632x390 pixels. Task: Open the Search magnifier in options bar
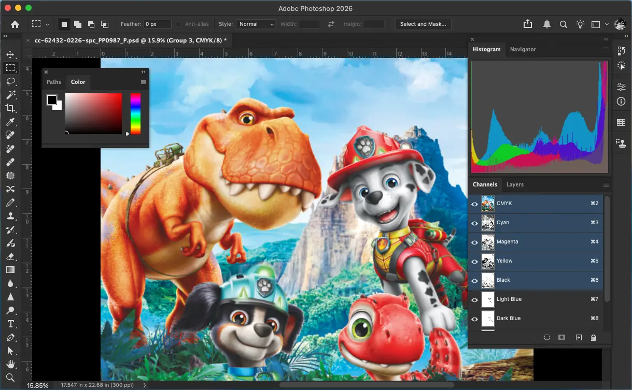[564, 24]
